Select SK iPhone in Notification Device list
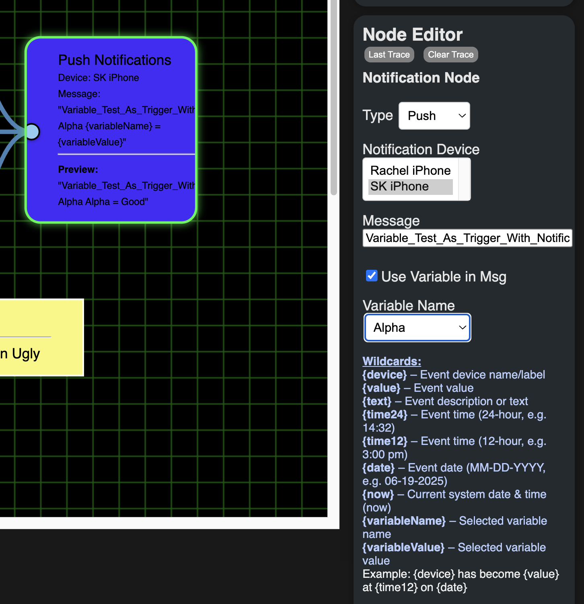Viewport: 584px width, 604px height. (x=410, y=186)
